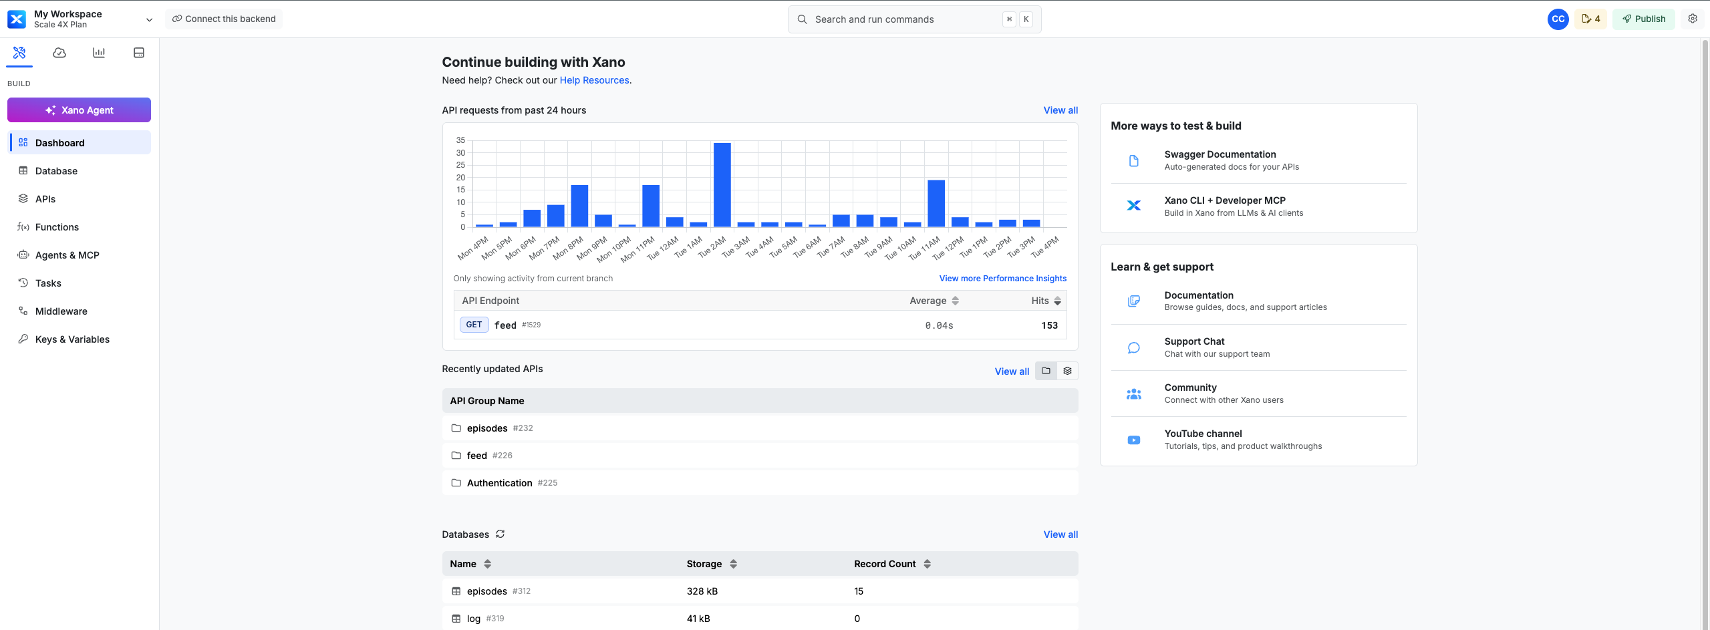Click View all for API requests

[x=1061, y=110]
